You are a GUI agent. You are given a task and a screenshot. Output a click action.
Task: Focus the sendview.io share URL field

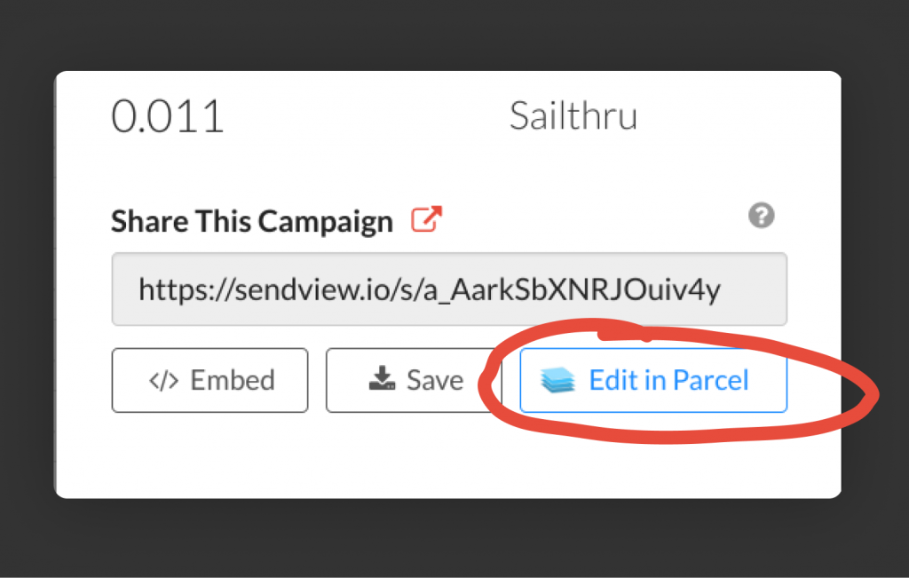click(448, 289)
